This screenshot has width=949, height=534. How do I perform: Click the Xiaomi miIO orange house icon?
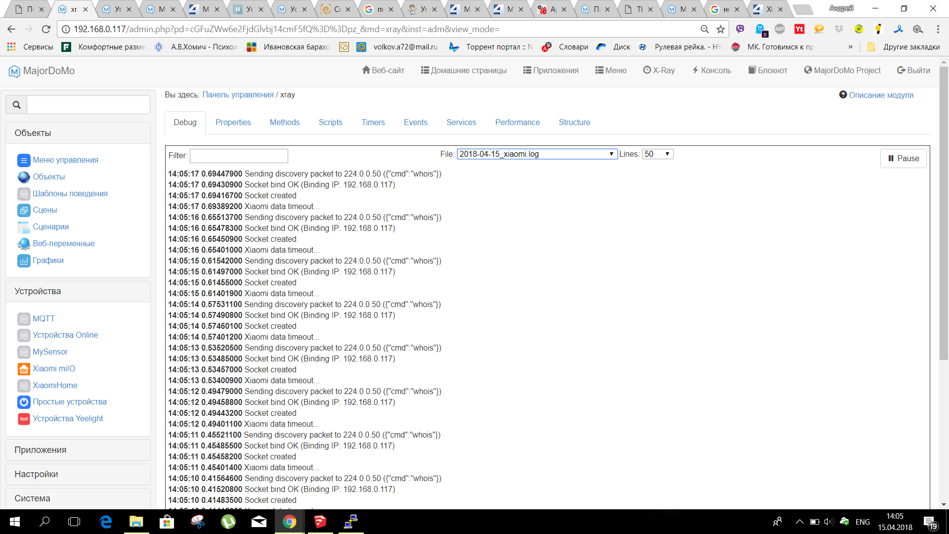point(24,369)
